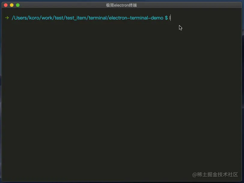Click the dollar sign prompt symbol
This screenshot has height=183, width=244.
pyautogui.click(x=166, y=18)
